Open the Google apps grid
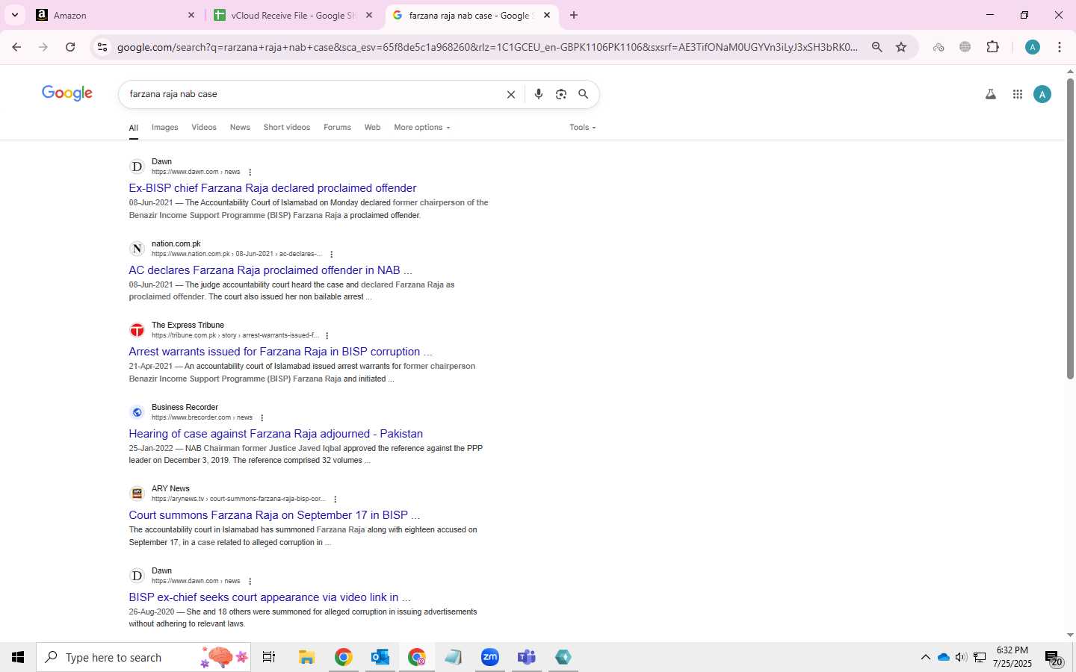The width and height of the screenshot is (1076, 672). [1018, 94]
